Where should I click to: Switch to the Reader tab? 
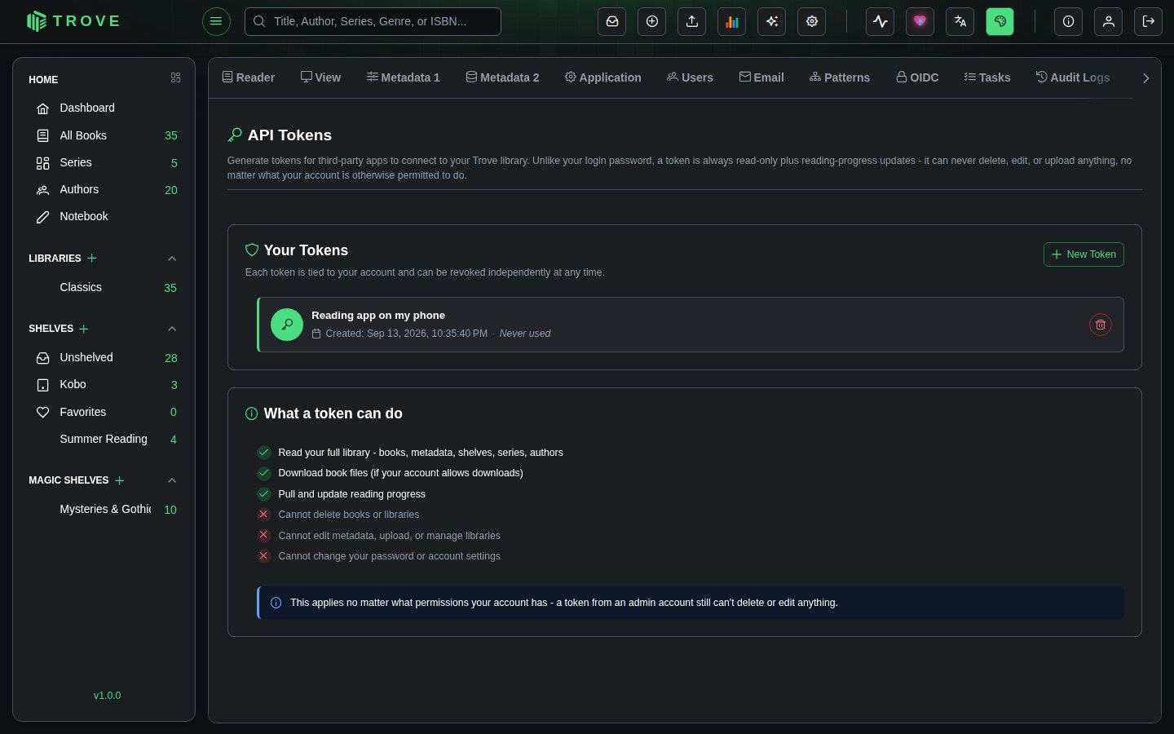(249, 77)
